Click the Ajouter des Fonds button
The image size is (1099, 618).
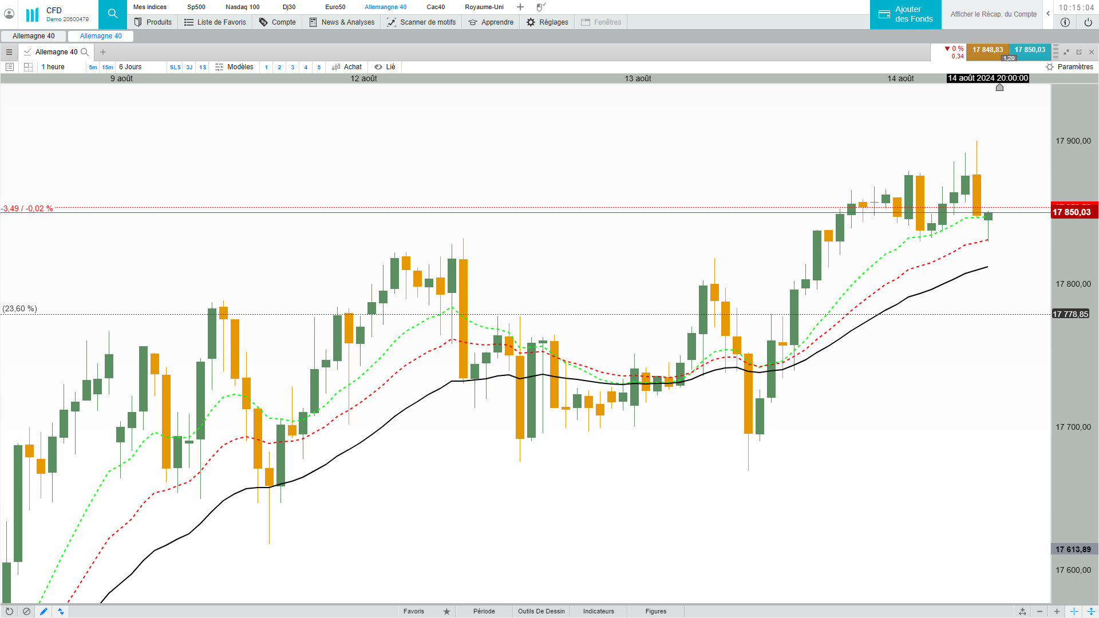pyautogui.click(x=906, y=14)
